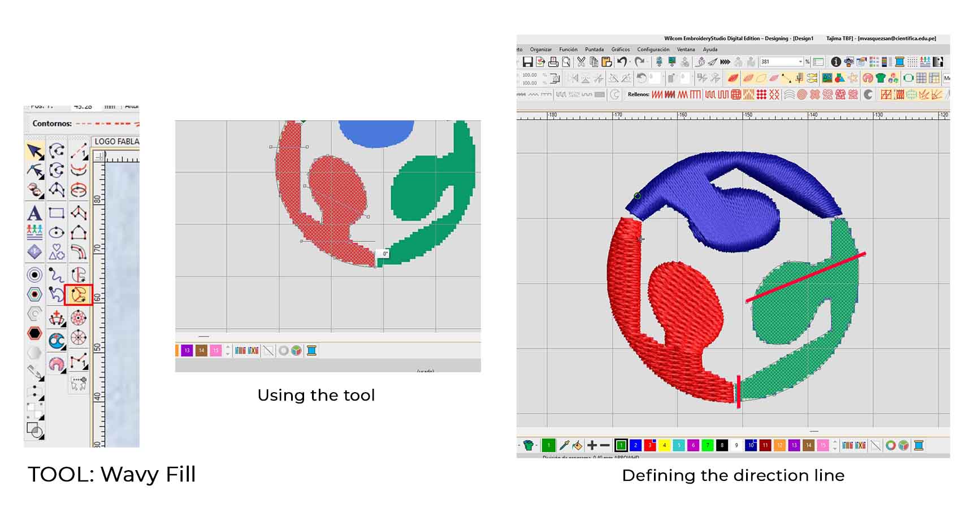Select the first red zigzag Rellenos fill

[657, 94]
